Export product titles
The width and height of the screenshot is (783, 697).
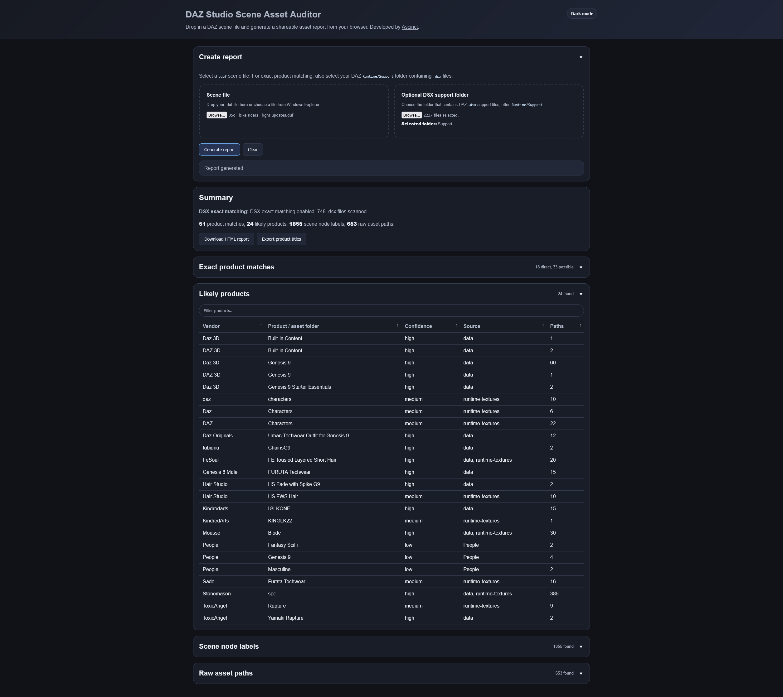(281, 239)
